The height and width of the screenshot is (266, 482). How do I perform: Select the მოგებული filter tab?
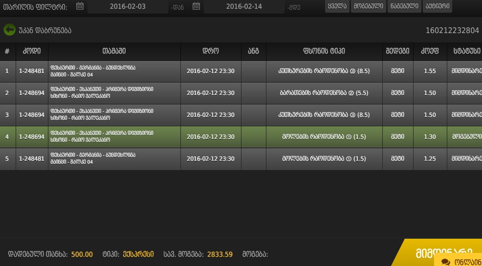(368, 6)
